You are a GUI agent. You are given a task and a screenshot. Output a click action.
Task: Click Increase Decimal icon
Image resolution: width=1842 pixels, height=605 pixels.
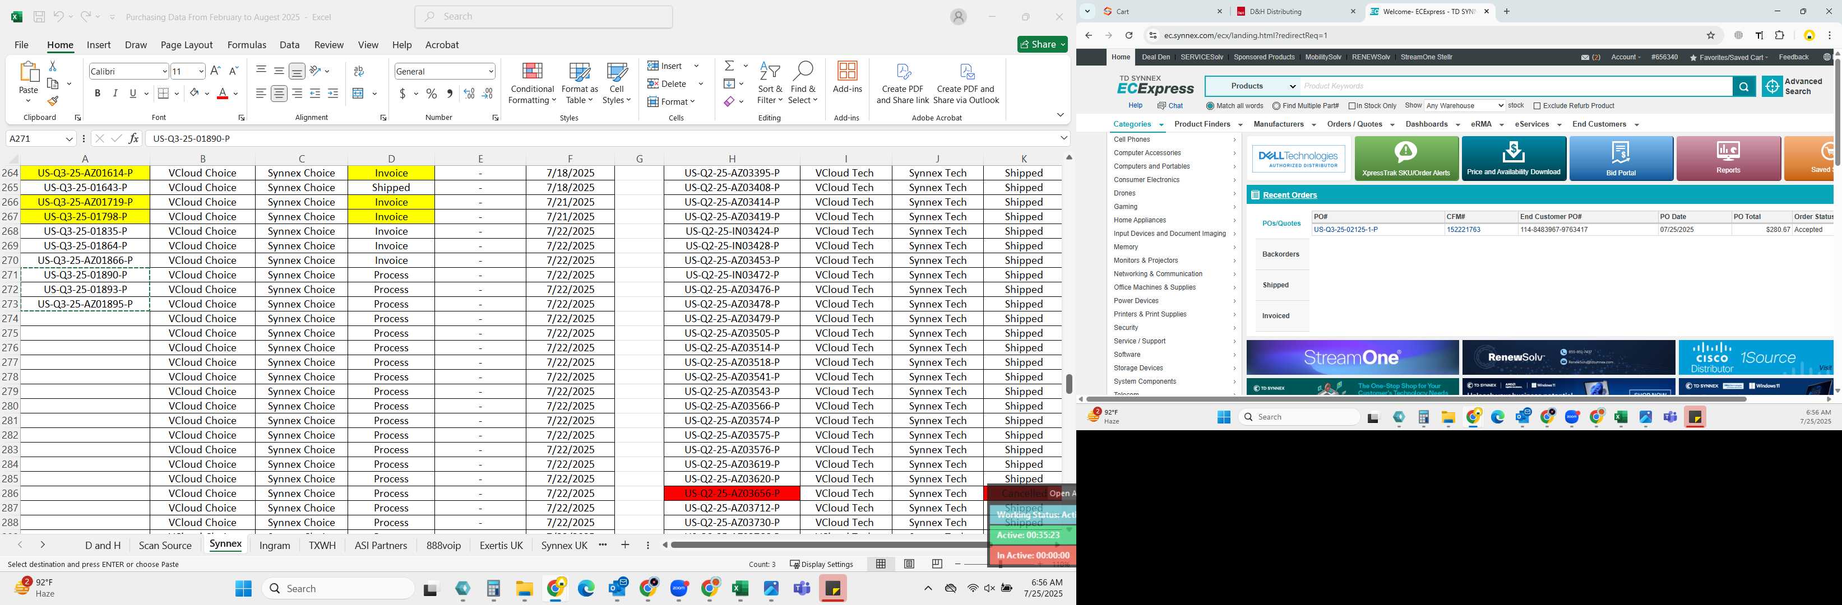[469, 94]
